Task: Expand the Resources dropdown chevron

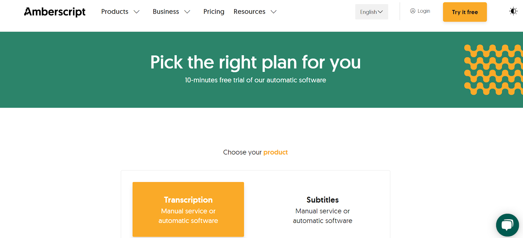Action: [x=274, y=12]
